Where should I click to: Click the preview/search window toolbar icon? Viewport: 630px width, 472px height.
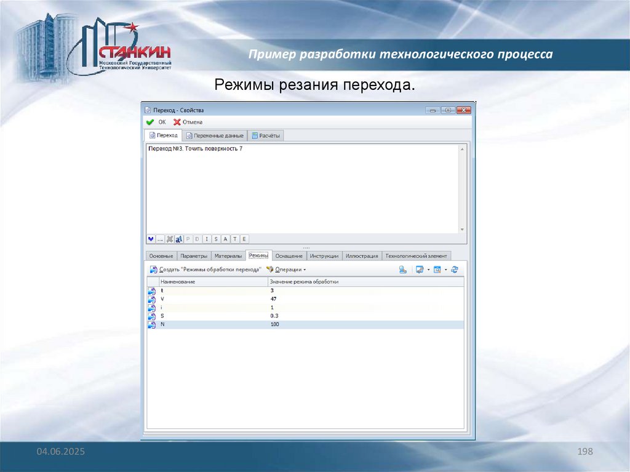[437, 270]
